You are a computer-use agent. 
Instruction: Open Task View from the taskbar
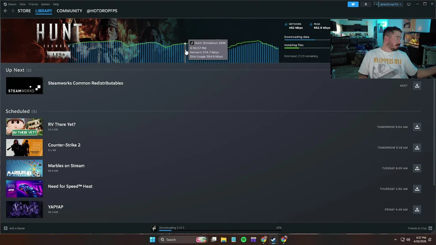click(x=214, y=240)
